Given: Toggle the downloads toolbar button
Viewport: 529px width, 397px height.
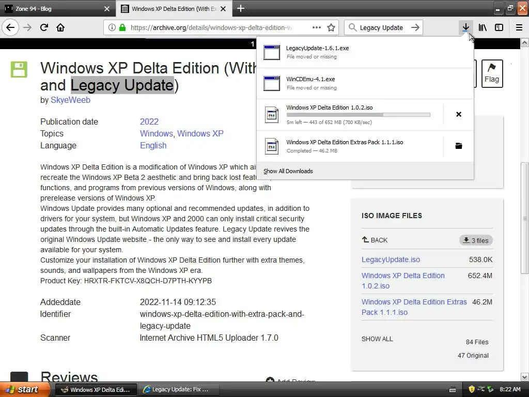Looking at the screenshot, I should (x=465, y=27).
